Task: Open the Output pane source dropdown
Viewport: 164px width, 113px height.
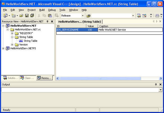Action: [160, 90]
